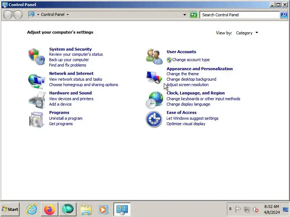This screenshot has width=290, height=217.
Task: Open the User Accounts heading
Action: click(x=182, y=52)
